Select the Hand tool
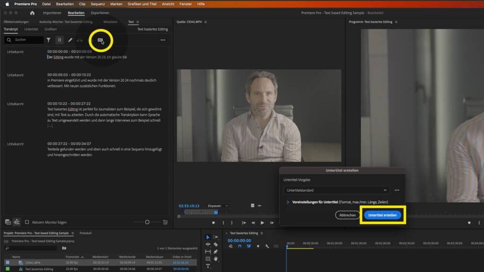 (216, 259)
